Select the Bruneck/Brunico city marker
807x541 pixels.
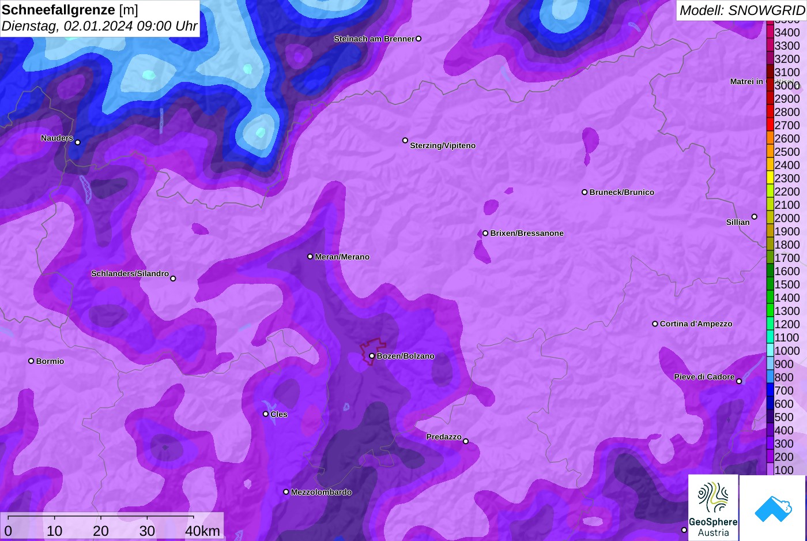584,192
